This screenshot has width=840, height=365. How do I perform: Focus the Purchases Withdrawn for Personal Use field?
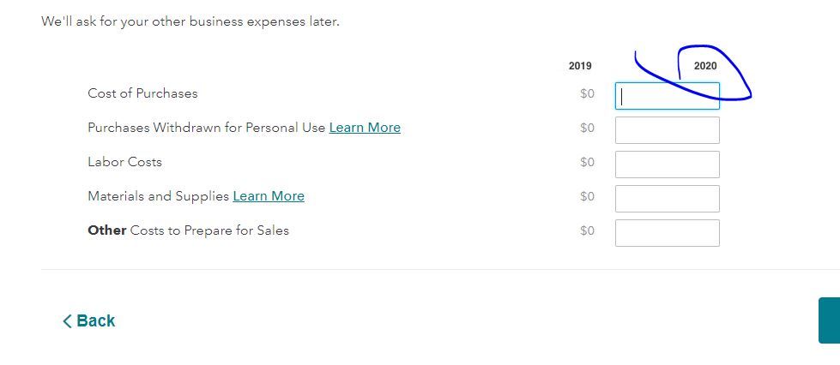pos(667,130)
